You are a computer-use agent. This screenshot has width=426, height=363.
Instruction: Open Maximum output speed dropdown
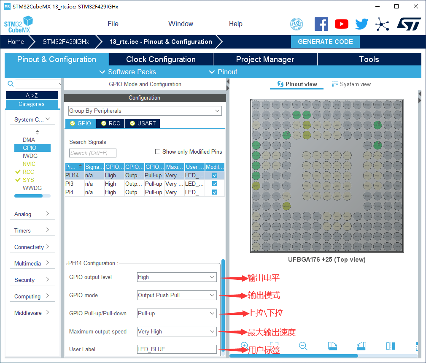point(177,332)
